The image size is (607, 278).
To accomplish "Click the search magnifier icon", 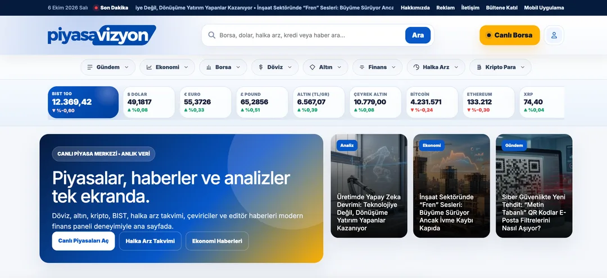I will coord(212,35).
